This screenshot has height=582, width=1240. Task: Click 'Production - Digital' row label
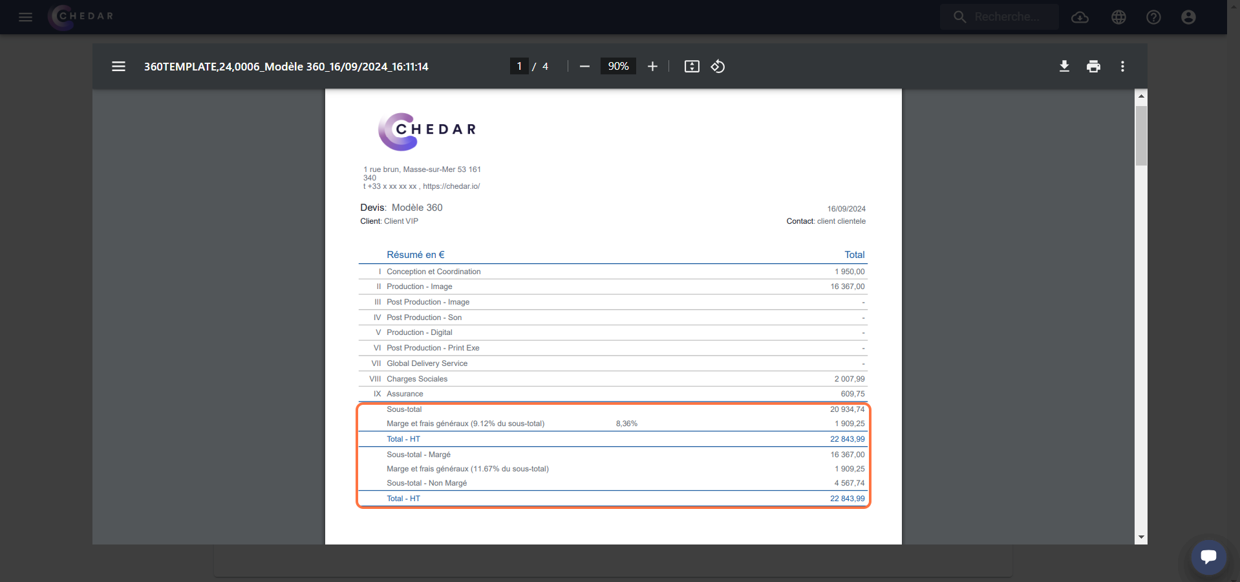[420, 332]
